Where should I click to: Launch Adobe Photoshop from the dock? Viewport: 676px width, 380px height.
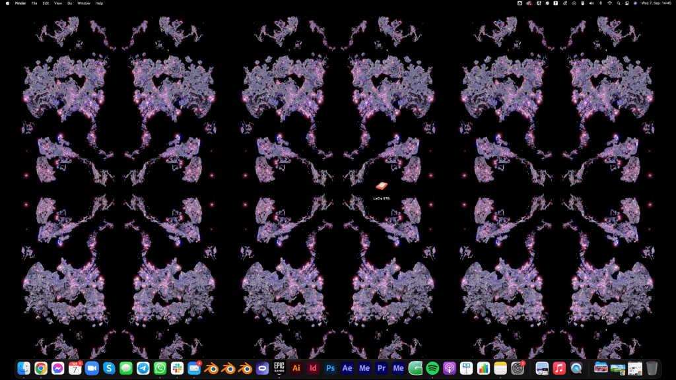[x=330, y=368]
